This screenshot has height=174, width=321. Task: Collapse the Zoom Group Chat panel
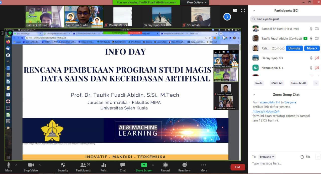click(254, 95)
